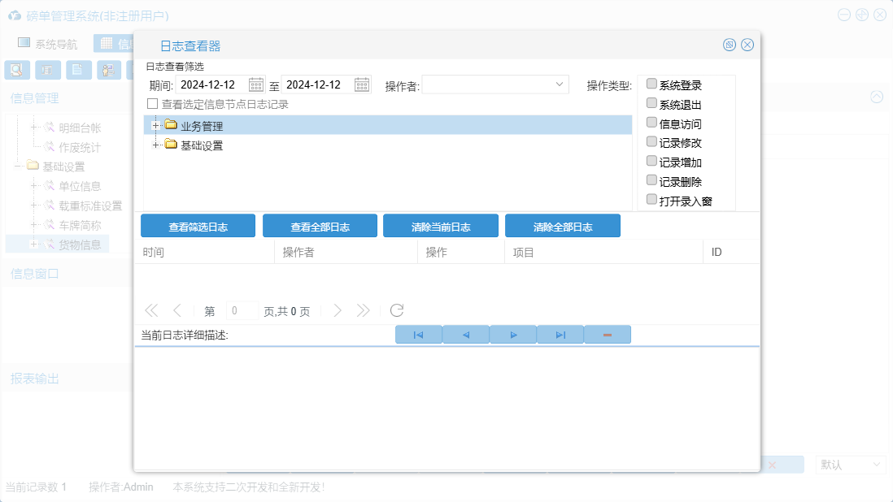
Task: Click the refresh icon in the pager
Action: pos(397,310)
